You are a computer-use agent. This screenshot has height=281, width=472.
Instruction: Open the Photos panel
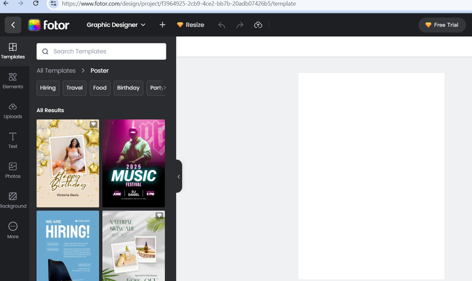pos(13,170)
